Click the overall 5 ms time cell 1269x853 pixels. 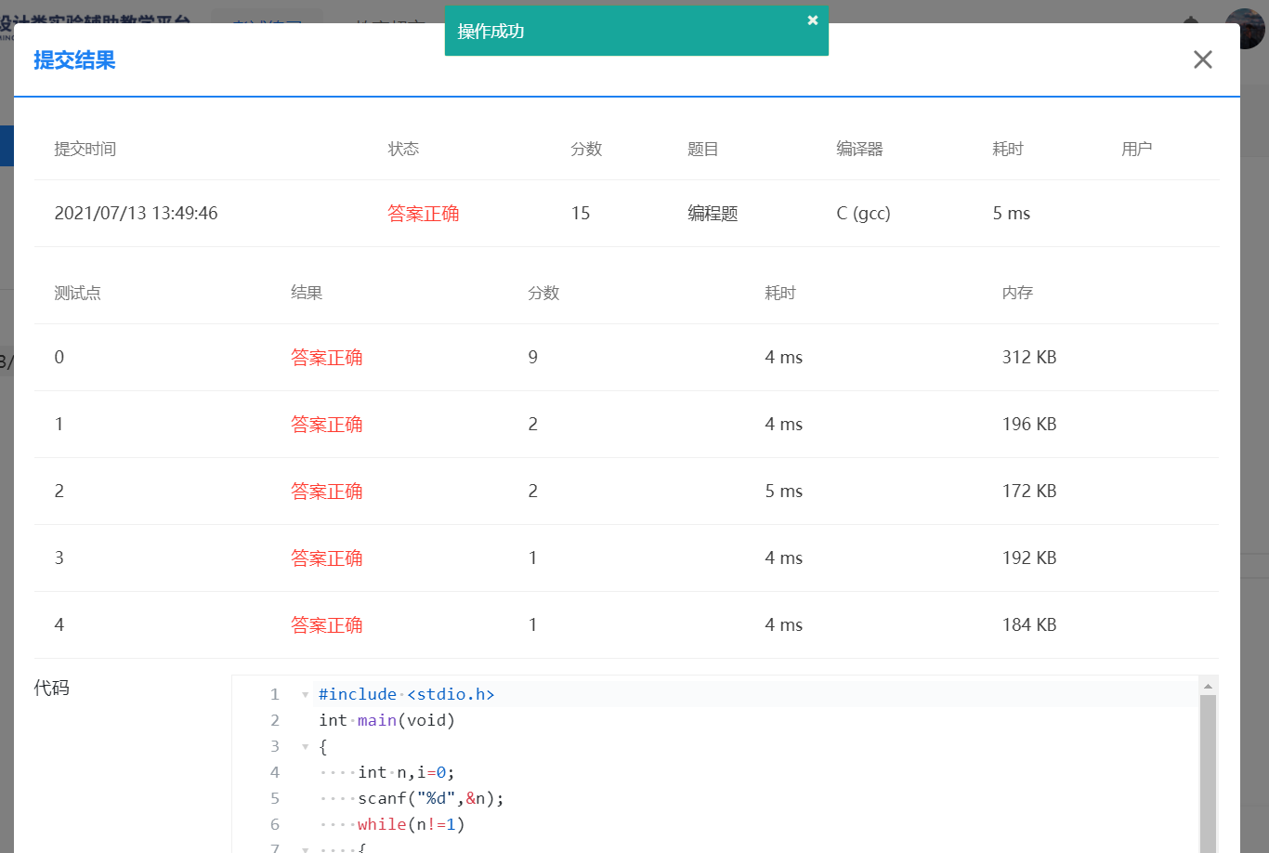pyautogui.click(x=1011, y=214)
